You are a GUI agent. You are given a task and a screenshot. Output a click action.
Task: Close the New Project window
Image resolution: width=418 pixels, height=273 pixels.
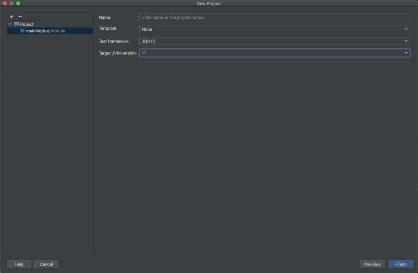(x=5, y=3)
